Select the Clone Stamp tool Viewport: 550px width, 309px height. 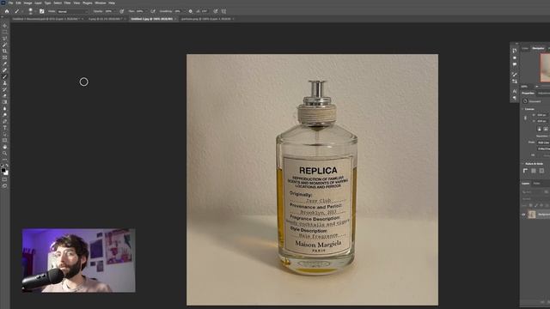coord(4,83)
